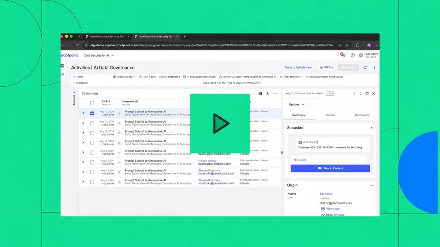The height and width of the screenshot is (247, 440).
Task: Play the video with the center play button
Action: tap(220, 123)
